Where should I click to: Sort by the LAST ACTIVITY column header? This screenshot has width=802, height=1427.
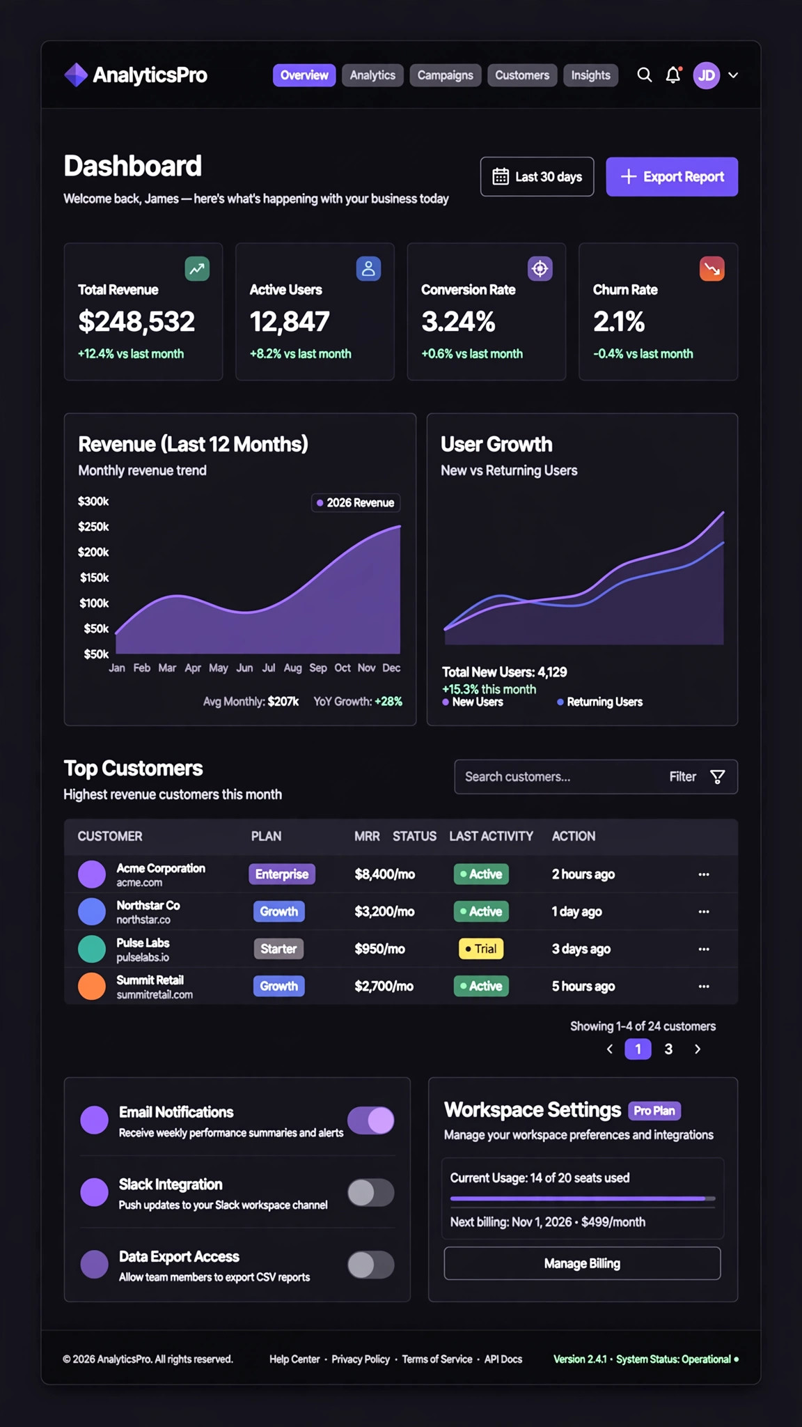(x=491, y=836)
